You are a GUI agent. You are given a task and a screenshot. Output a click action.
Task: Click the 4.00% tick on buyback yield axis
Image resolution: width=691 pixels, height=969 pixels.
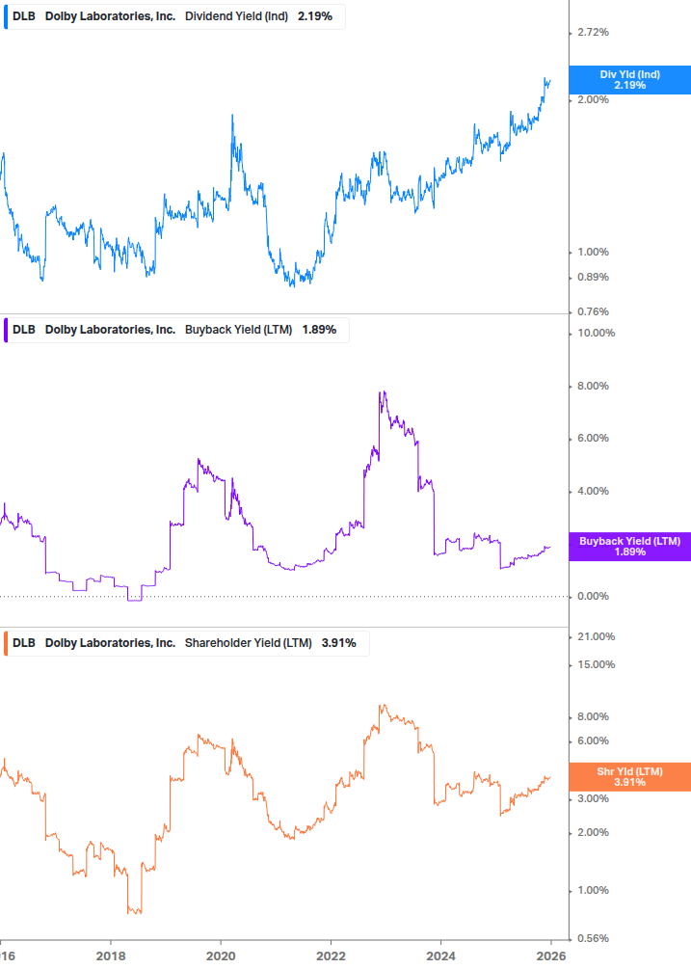(593, 492)
